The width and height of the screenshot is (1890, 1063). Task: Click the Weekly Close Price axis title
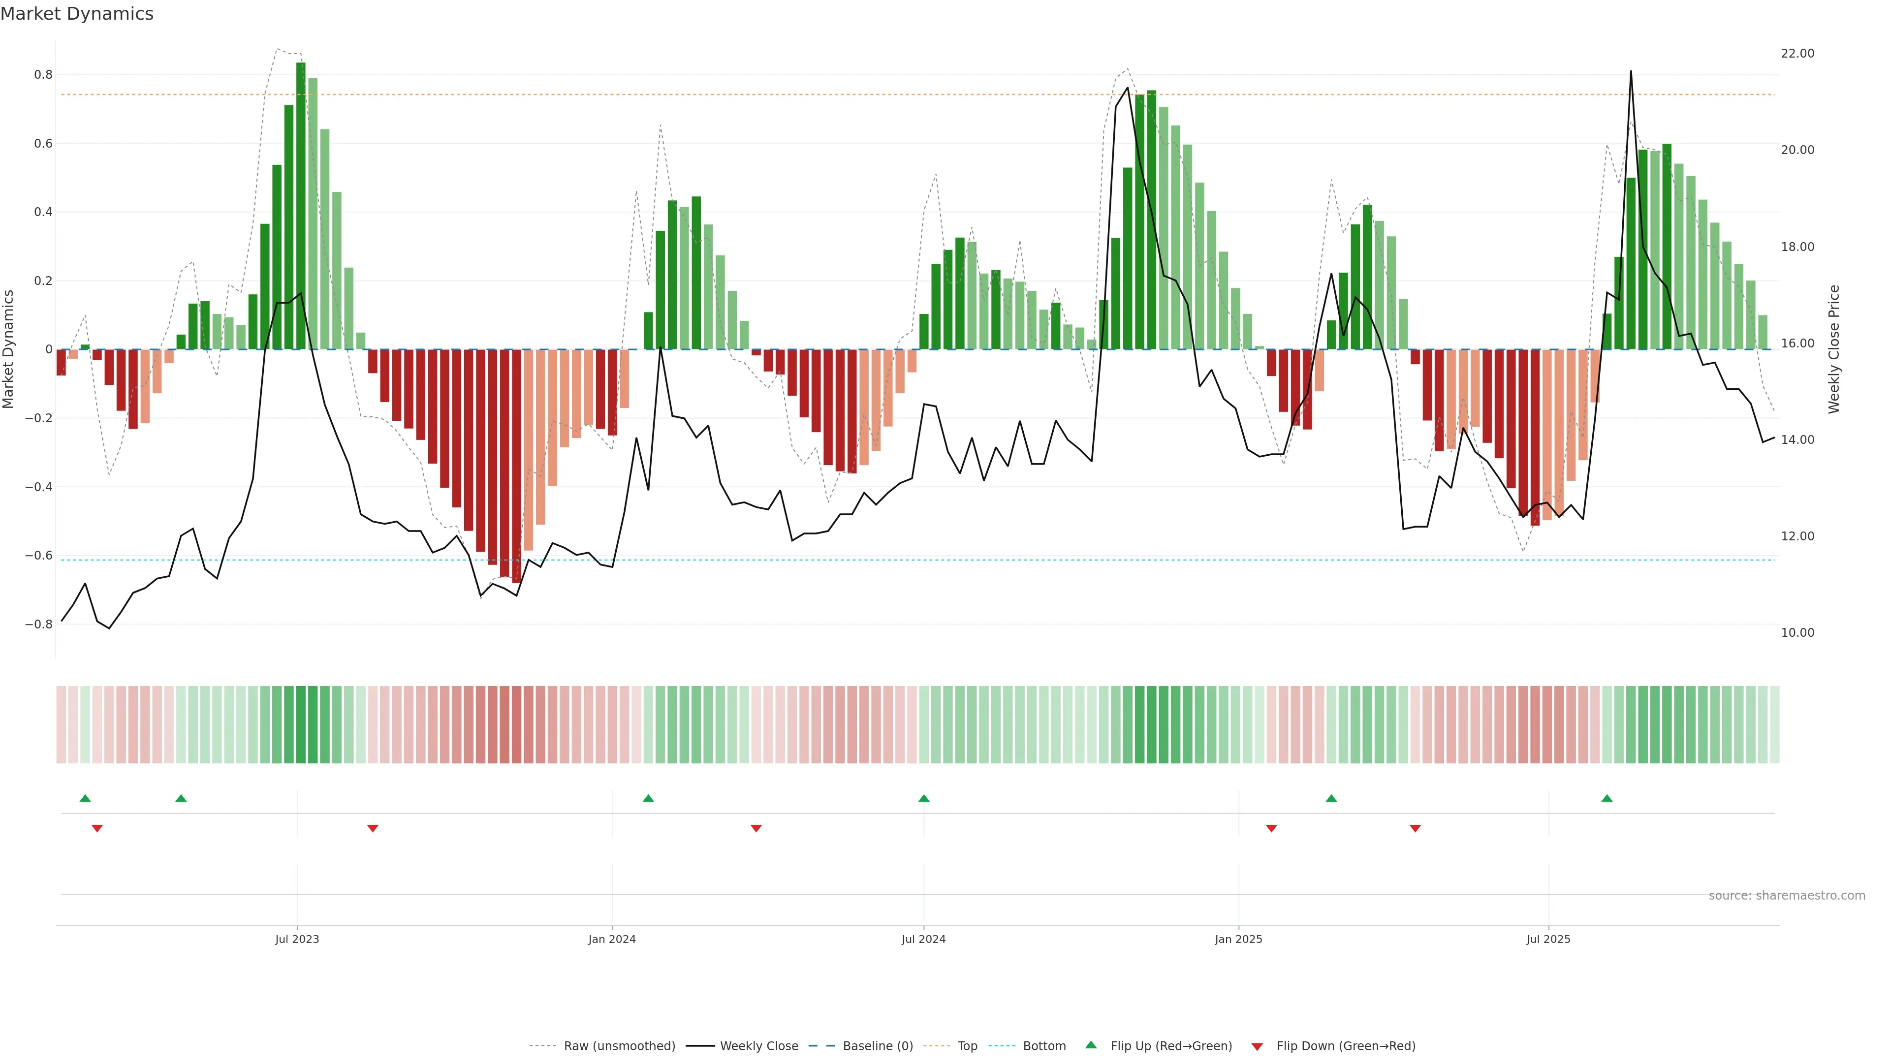pyautogui.click(x=1834, y=349)
